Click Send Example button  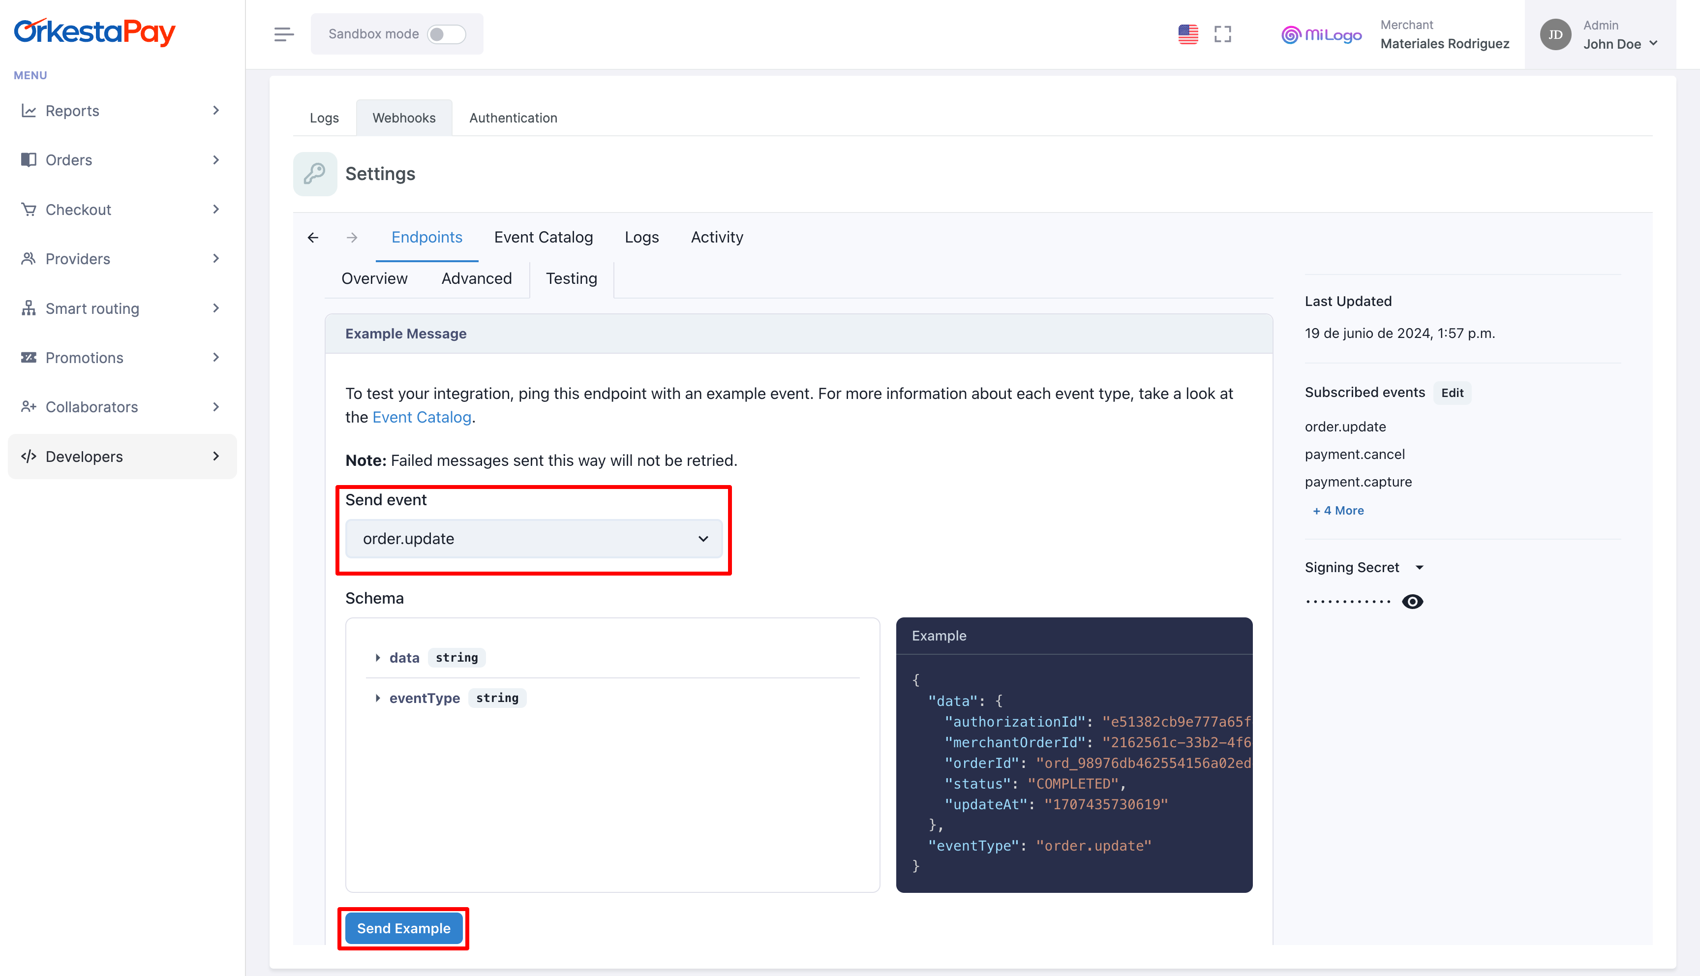(403, 928)
